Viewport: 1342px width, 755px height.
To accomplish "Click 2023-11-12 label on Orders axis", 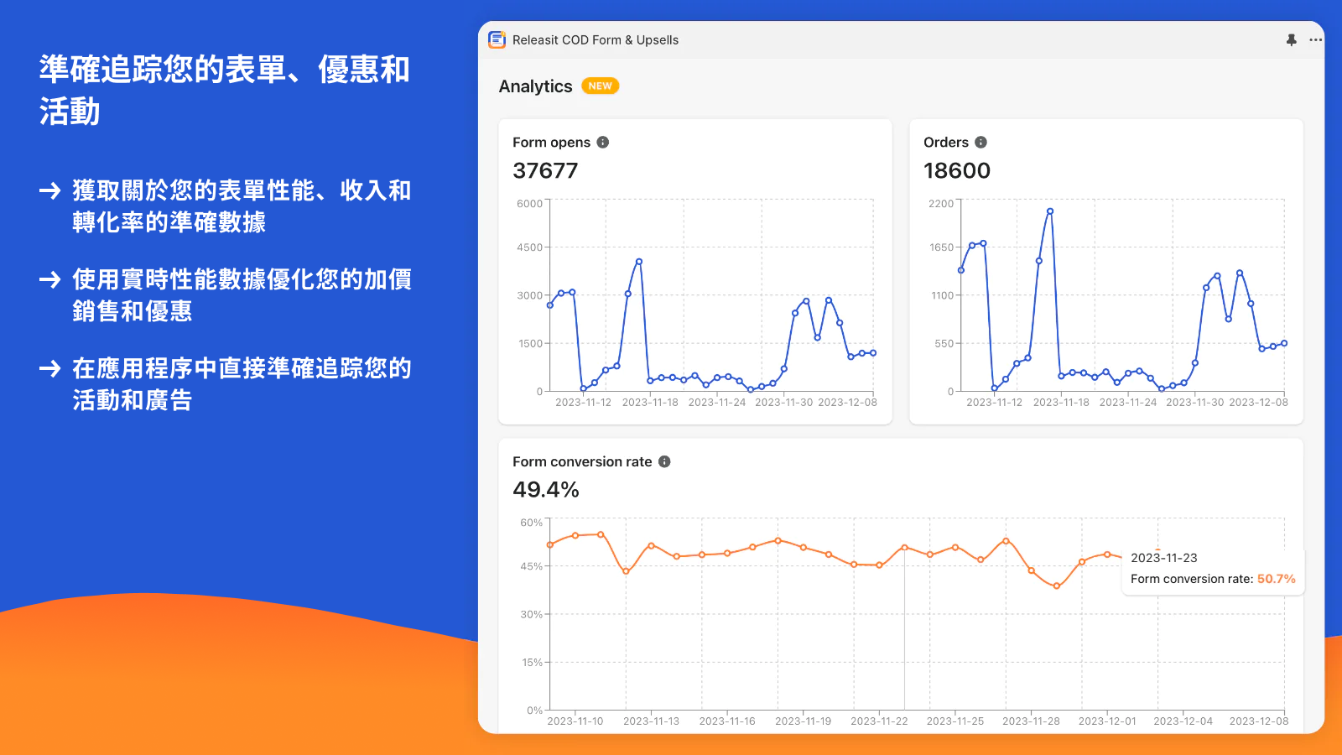I will (995, 403).
